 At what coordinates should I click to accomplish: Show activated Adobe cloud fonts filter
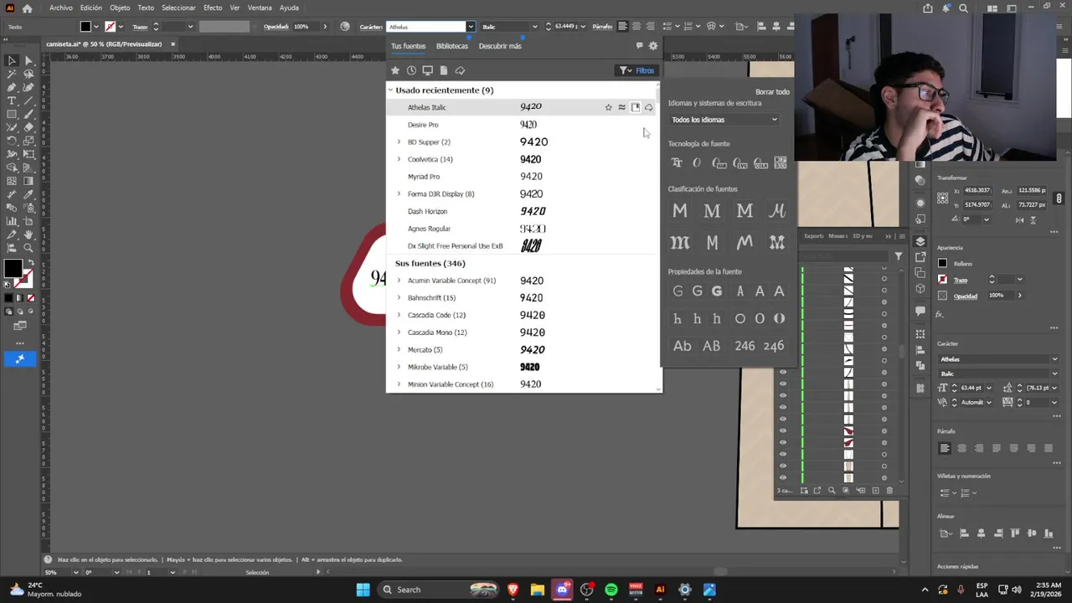460,70
